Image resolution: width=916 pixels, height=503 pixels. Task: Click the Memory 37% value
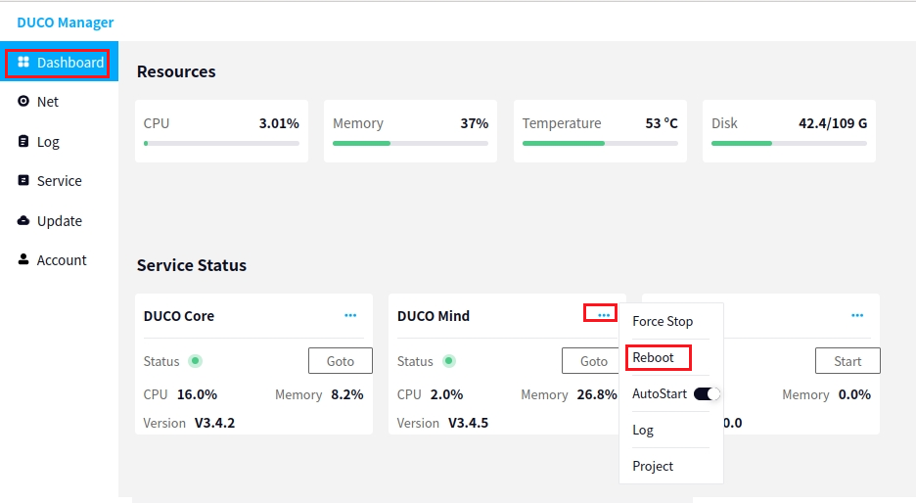475,123
